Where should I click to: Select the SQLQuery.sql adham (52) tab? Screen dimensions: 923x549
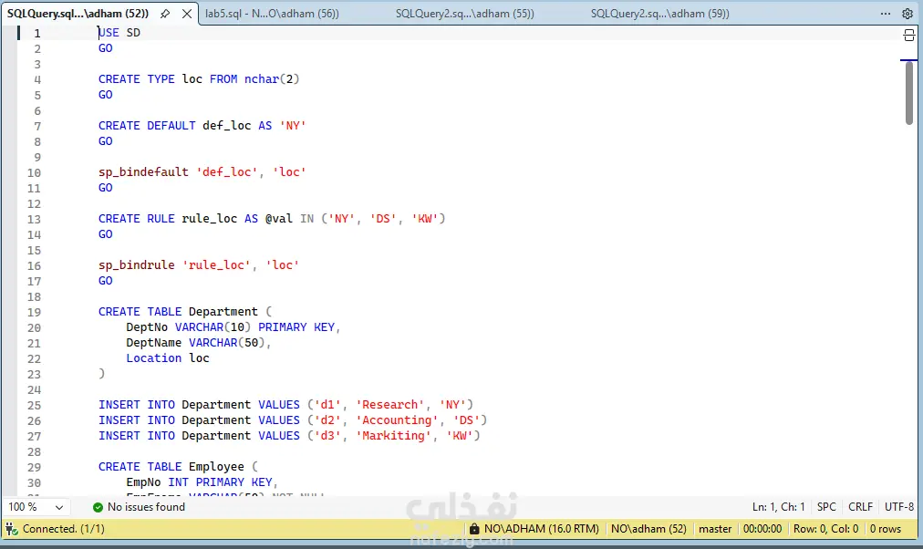(x=78, y=14)
